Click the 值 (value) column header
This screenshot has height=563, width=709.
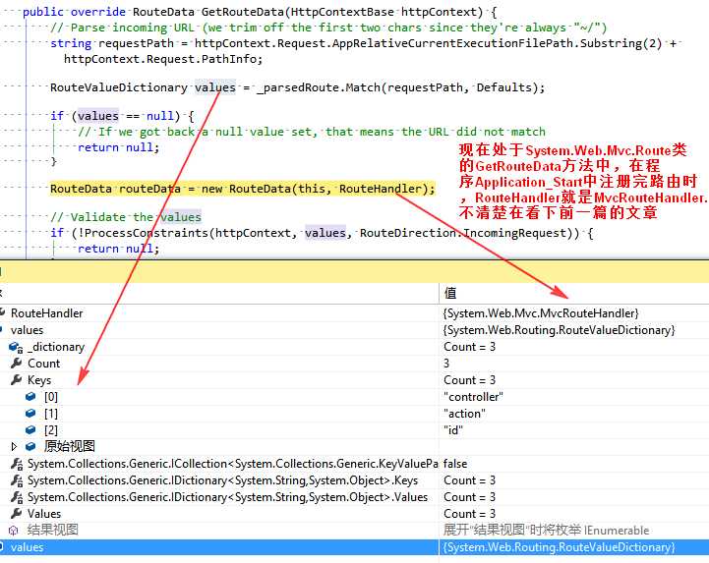[x=450, y=293]
